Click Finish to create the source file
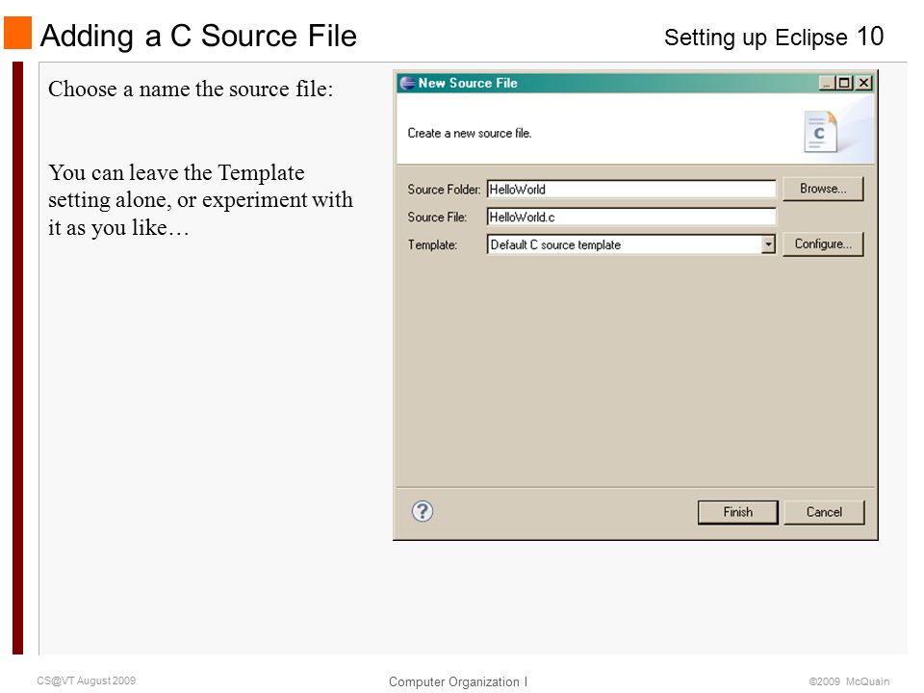The height and width of the screenshot is (693, 924). pos(738,512)
